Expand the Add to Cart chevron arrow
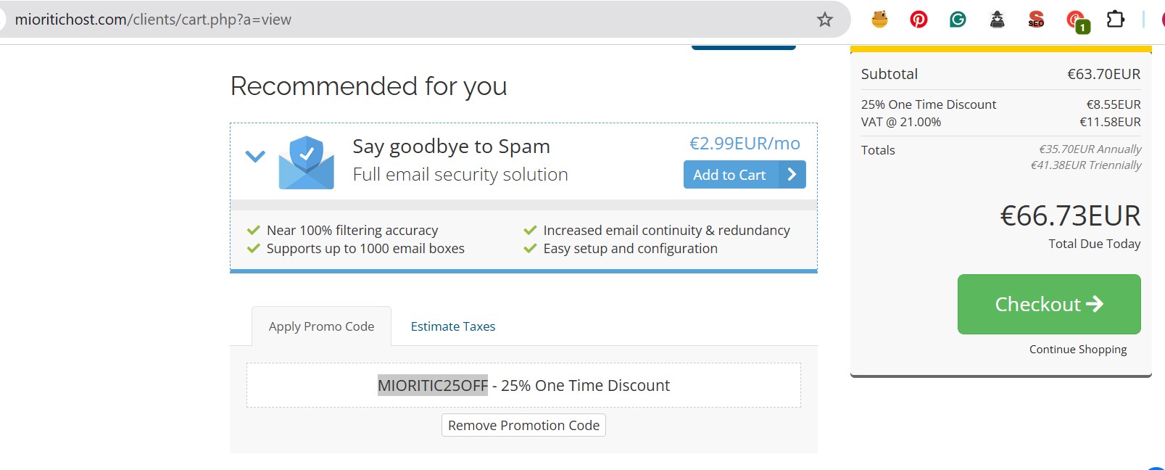Screen dimensions: 1165x470 pyautogui.click(x=792, y=174)
